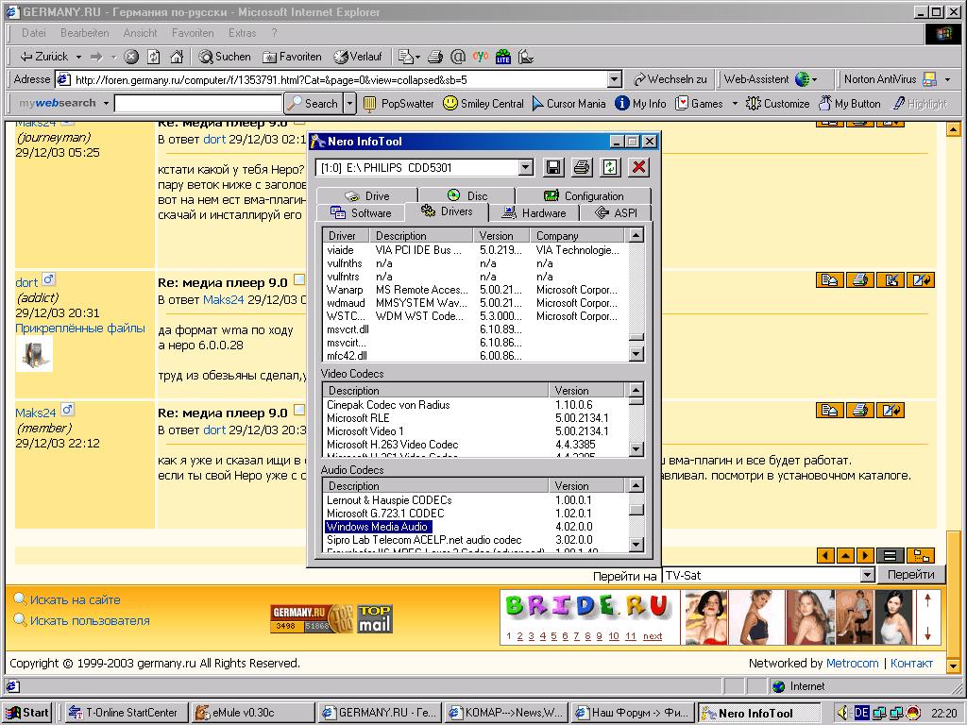Switch to the Drive tab

[x=367, y=195]
